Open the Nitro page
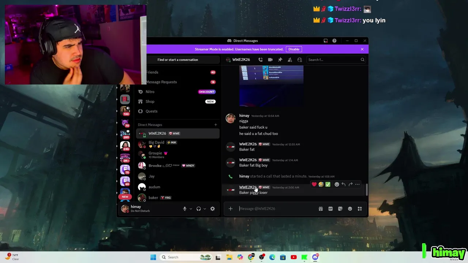Viewport: 468px width, 263px height. [x=178, y=92]
